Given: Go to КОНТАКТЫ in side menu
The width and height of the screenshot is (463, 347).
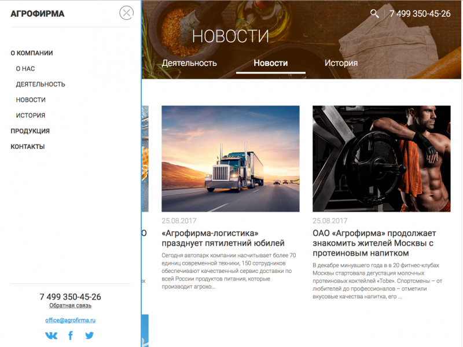Looking at the screenshot, I should [x=28, y=147].
